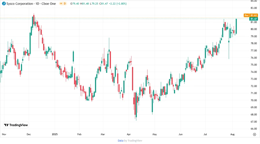Click the 80.00 price axis label

coord(254,29)
